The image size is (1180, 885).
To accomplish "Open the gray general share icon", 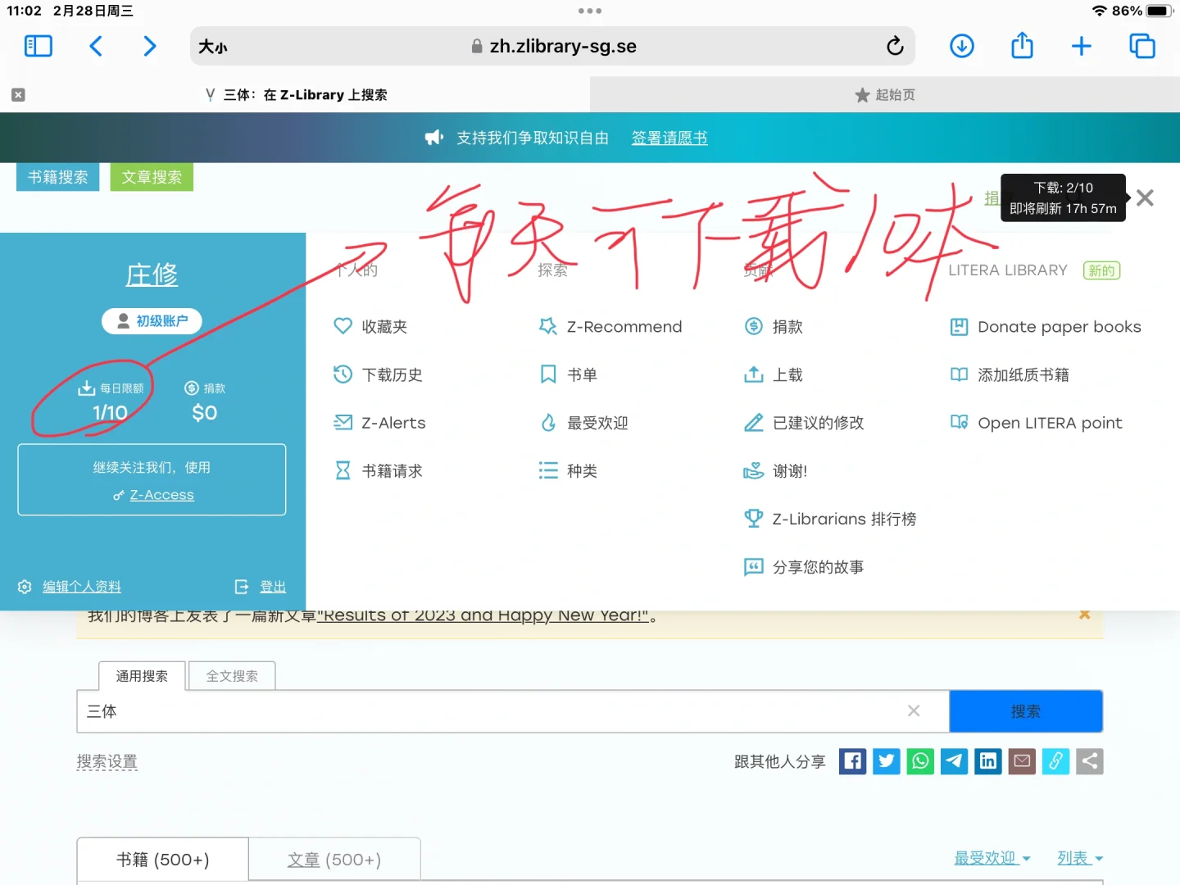I will [x=1090, y=761].
